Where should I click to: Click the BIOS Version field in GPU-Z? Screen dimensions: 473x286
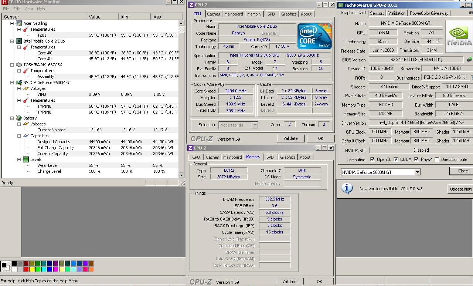point(416,60)
